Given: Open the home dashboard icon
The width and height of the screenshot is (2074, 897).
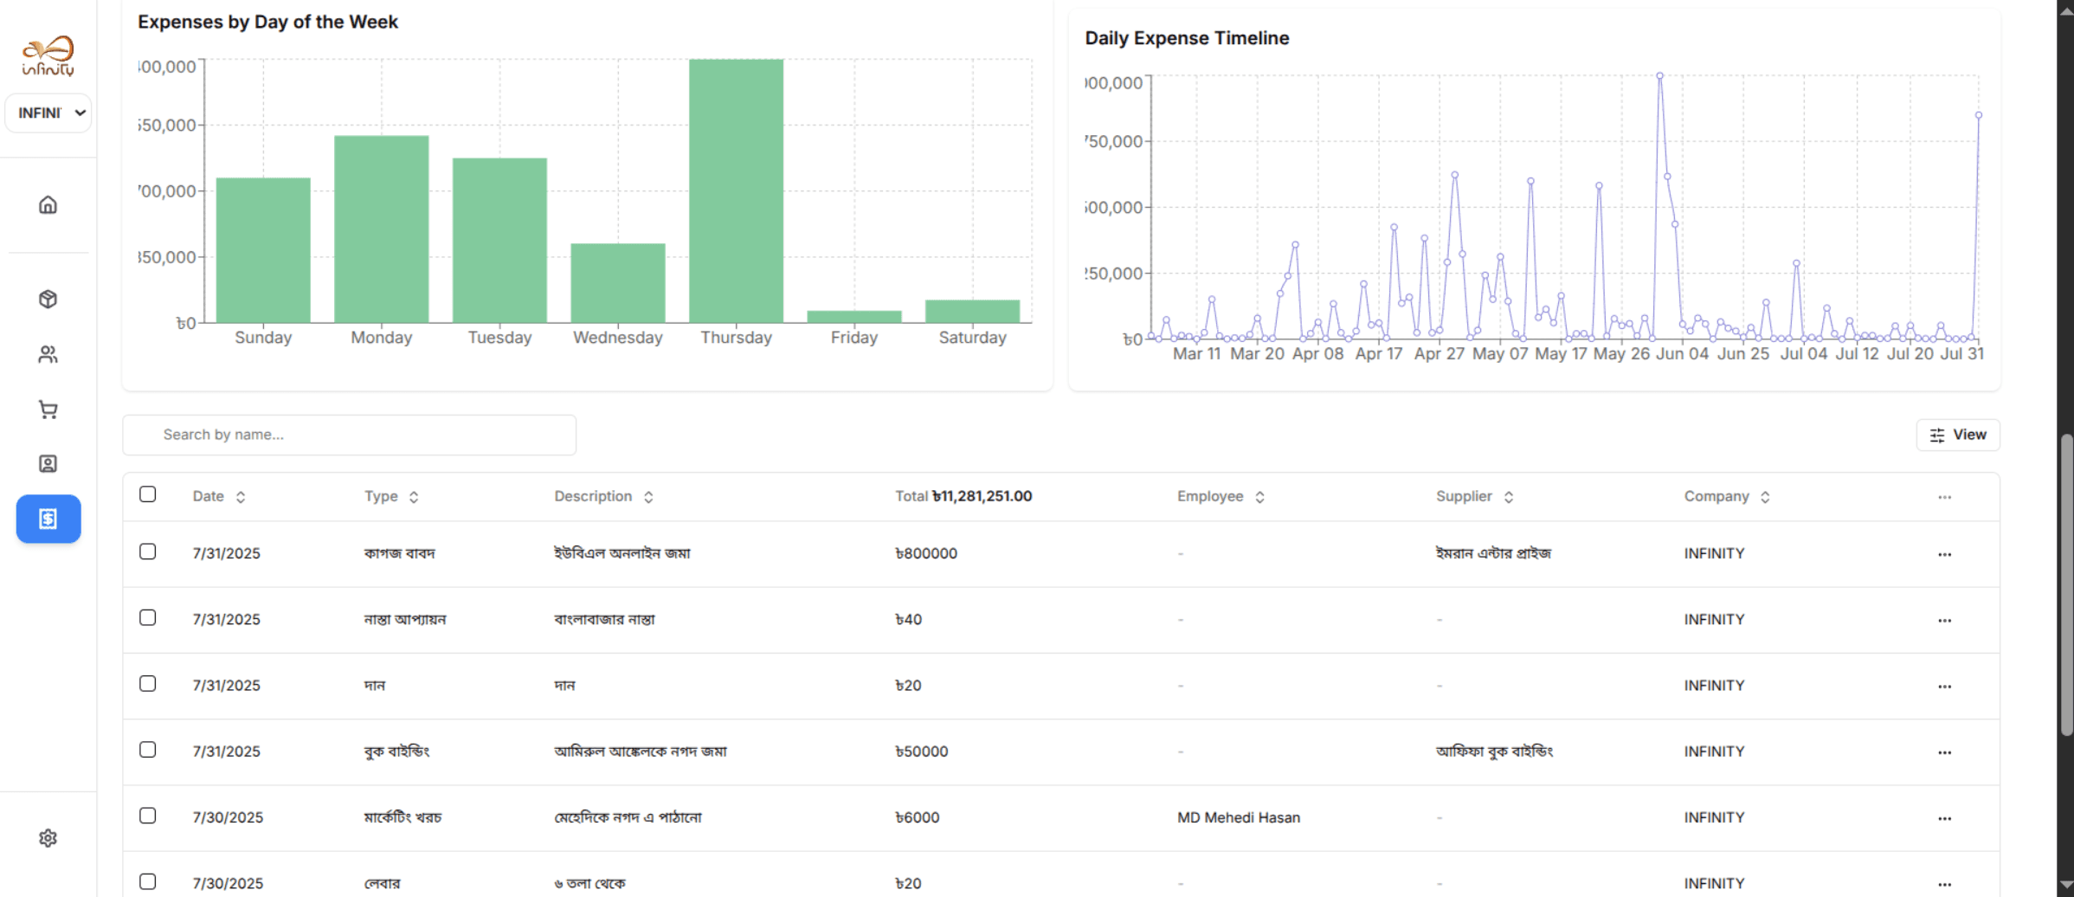Looking at the screenshot, I should click(x=48, y=205).
